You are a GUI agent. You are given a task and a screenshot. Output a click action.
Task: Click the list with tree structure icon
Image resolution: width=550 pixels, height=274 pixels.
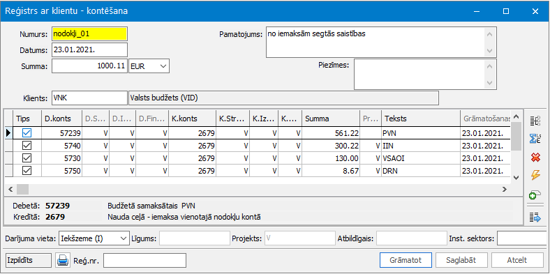coord(535,121)
